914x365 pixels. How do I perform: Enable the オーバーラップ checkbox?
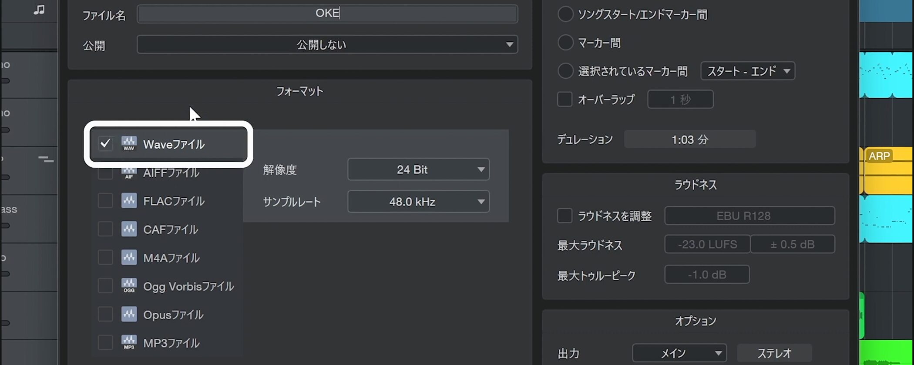[x=565, y=100]
